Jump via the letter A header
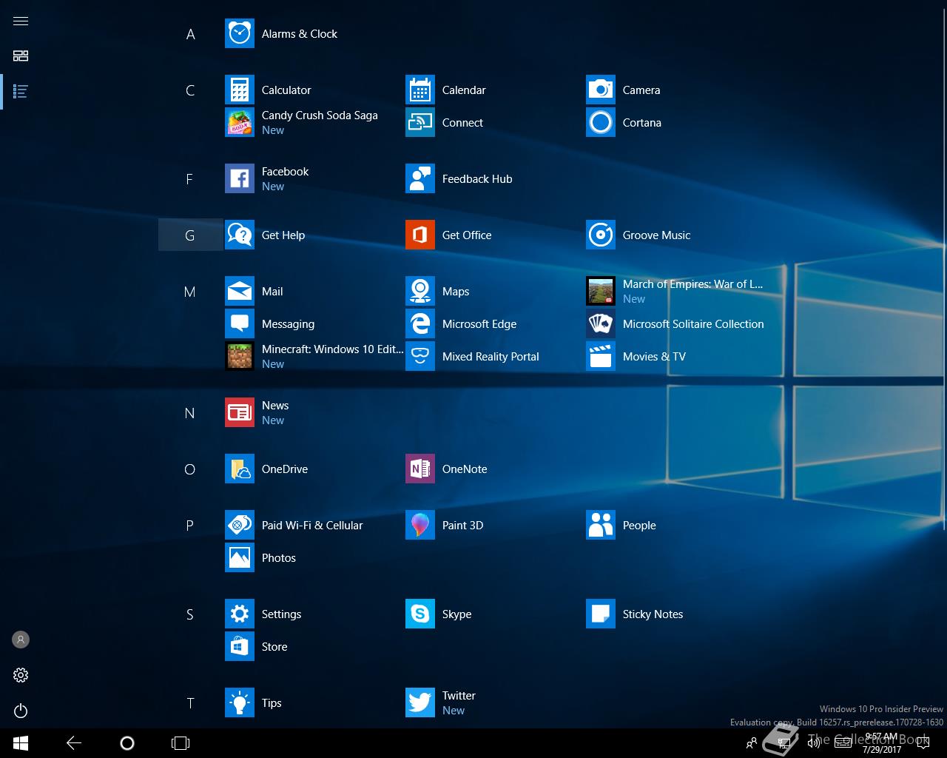The image size is (947, 758). point(190,34)
